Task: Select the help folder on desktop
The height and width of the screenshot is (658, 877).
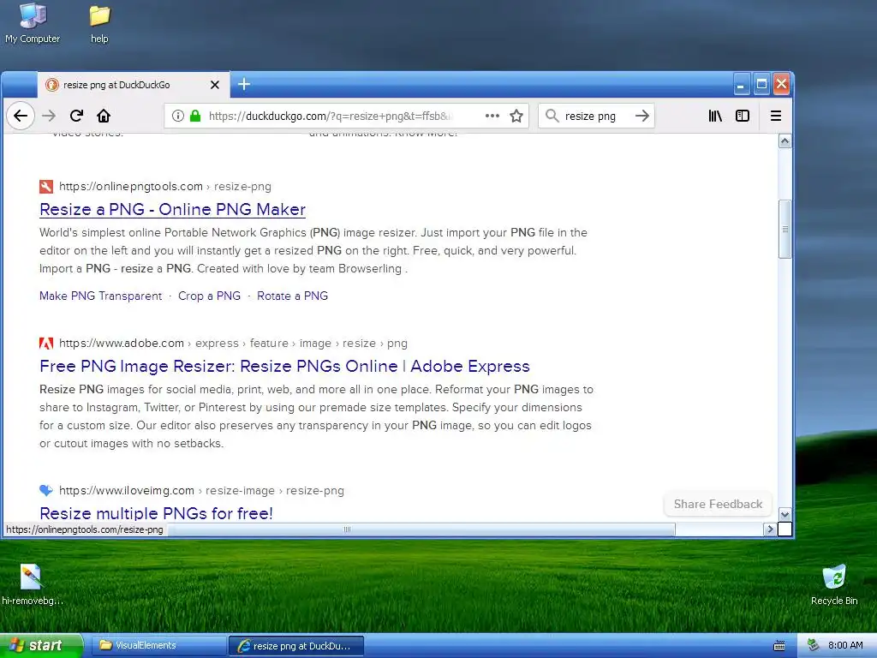Action: [99, 23]
